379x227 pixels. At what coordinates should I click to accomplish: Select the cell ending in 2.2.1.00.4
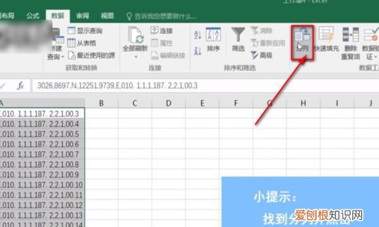[x=42, y=124]
